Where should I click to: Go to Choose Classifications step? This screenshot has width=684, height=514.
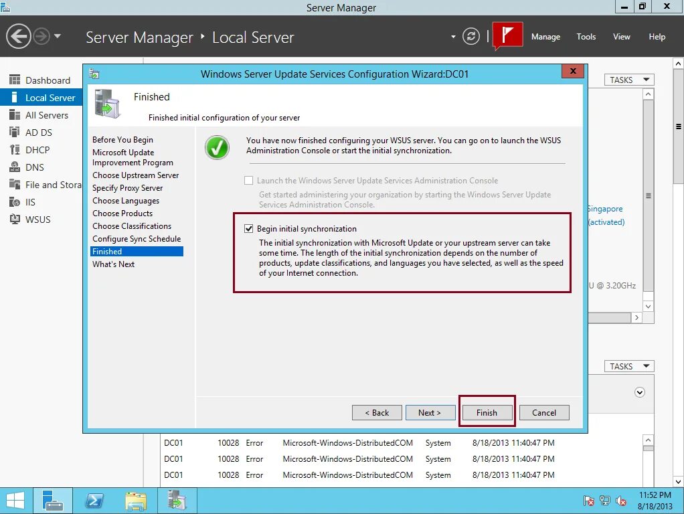(132, 226)
